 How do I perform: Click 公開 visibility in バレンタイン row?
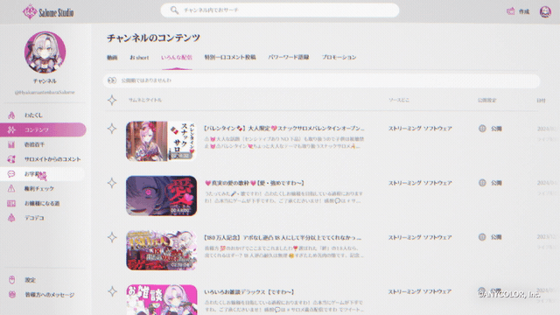(x=496, y=129)
